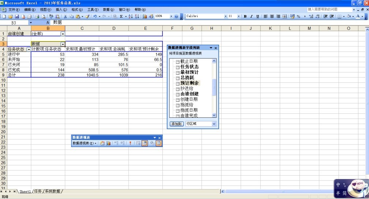Select 预计剩余 in the field list
The image size is (369, 199).
[x=189, y=83]
